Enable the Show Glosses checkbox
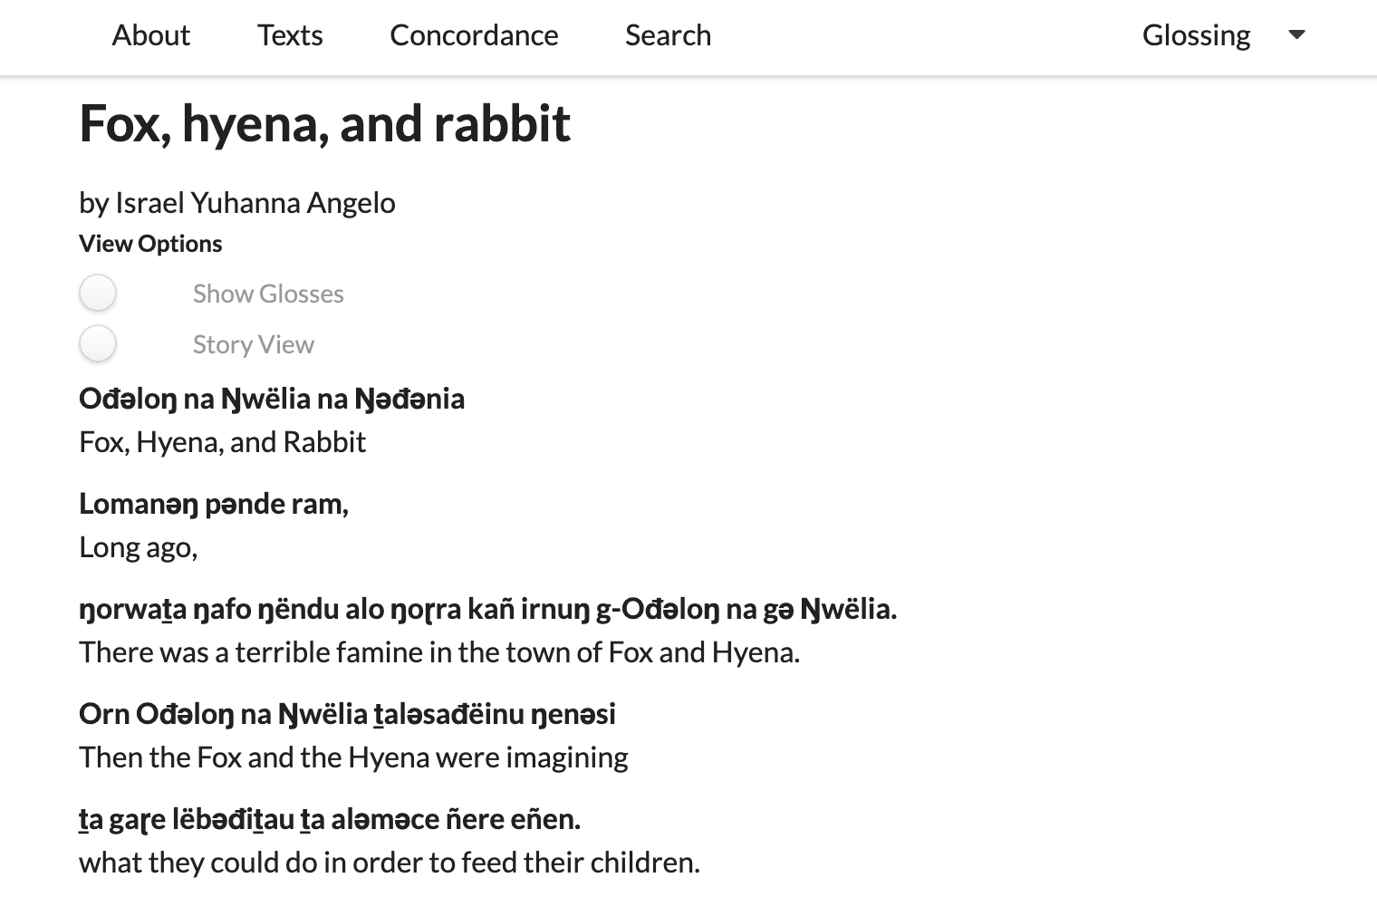1377x897 pixels. click(98, 293)
